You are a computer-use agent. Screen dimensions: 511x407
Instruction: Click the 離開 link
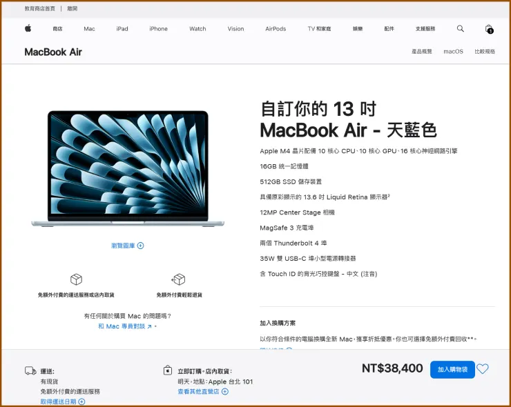(73, 8)
